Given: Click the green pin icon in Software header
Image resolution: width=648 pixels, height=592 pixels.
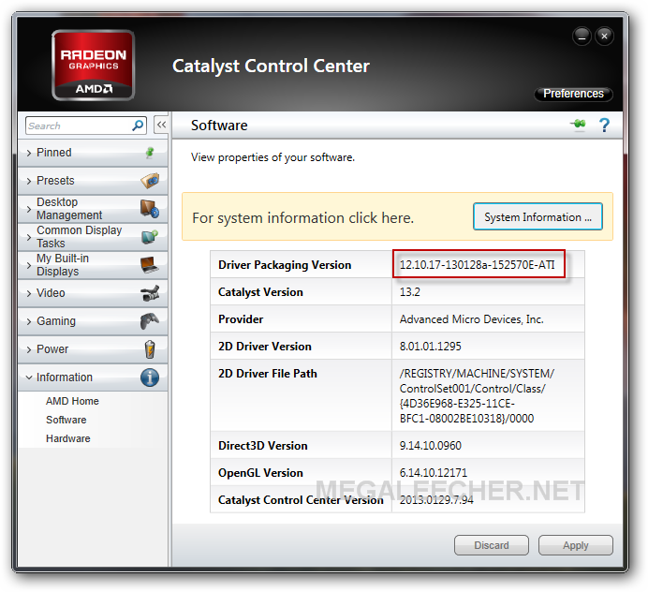Looking at the screenshot, I should coord(578,124).
